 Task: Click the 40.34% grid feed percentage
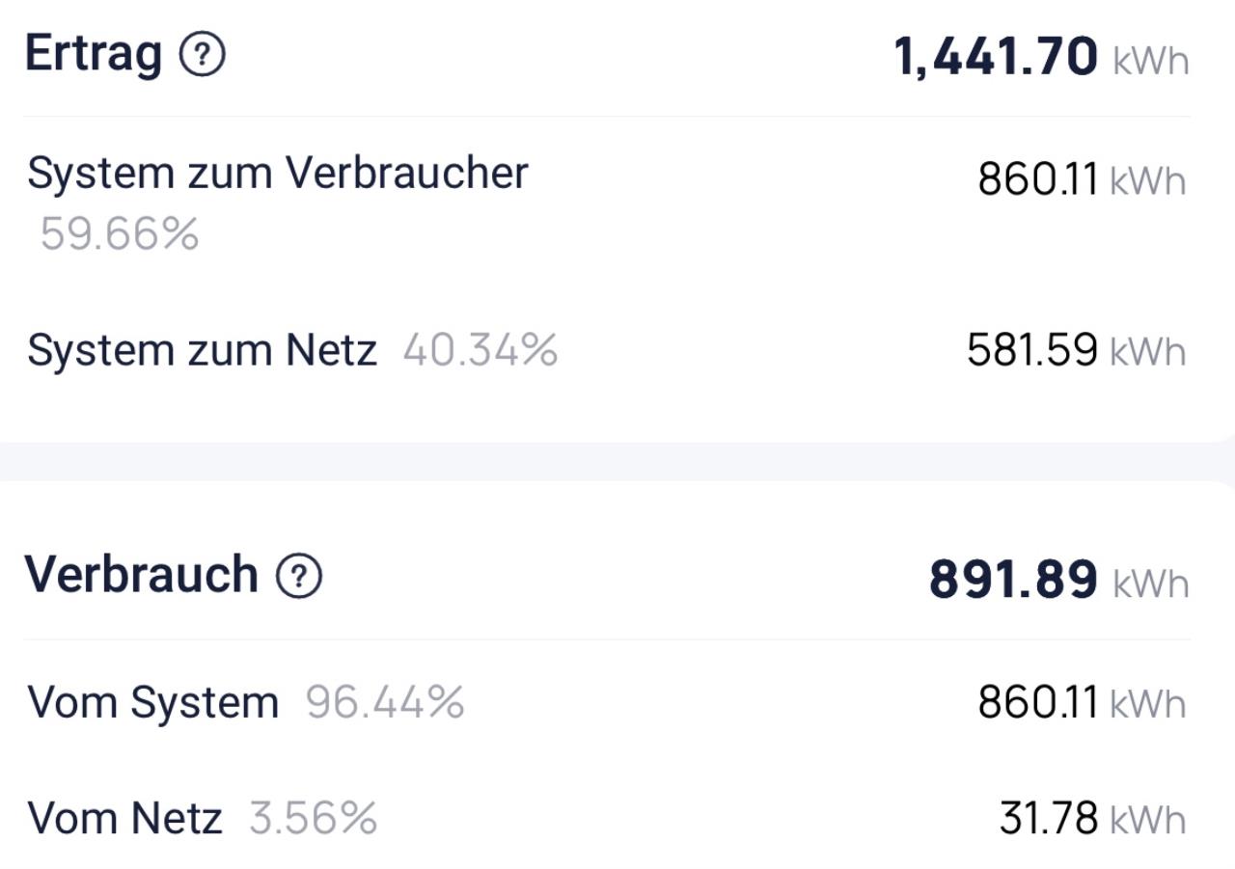480,350
